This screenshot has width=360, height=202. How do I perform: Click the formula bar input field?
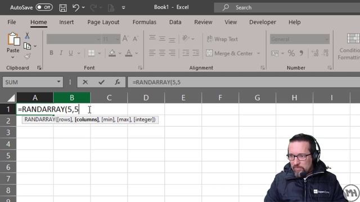[244, 82]
